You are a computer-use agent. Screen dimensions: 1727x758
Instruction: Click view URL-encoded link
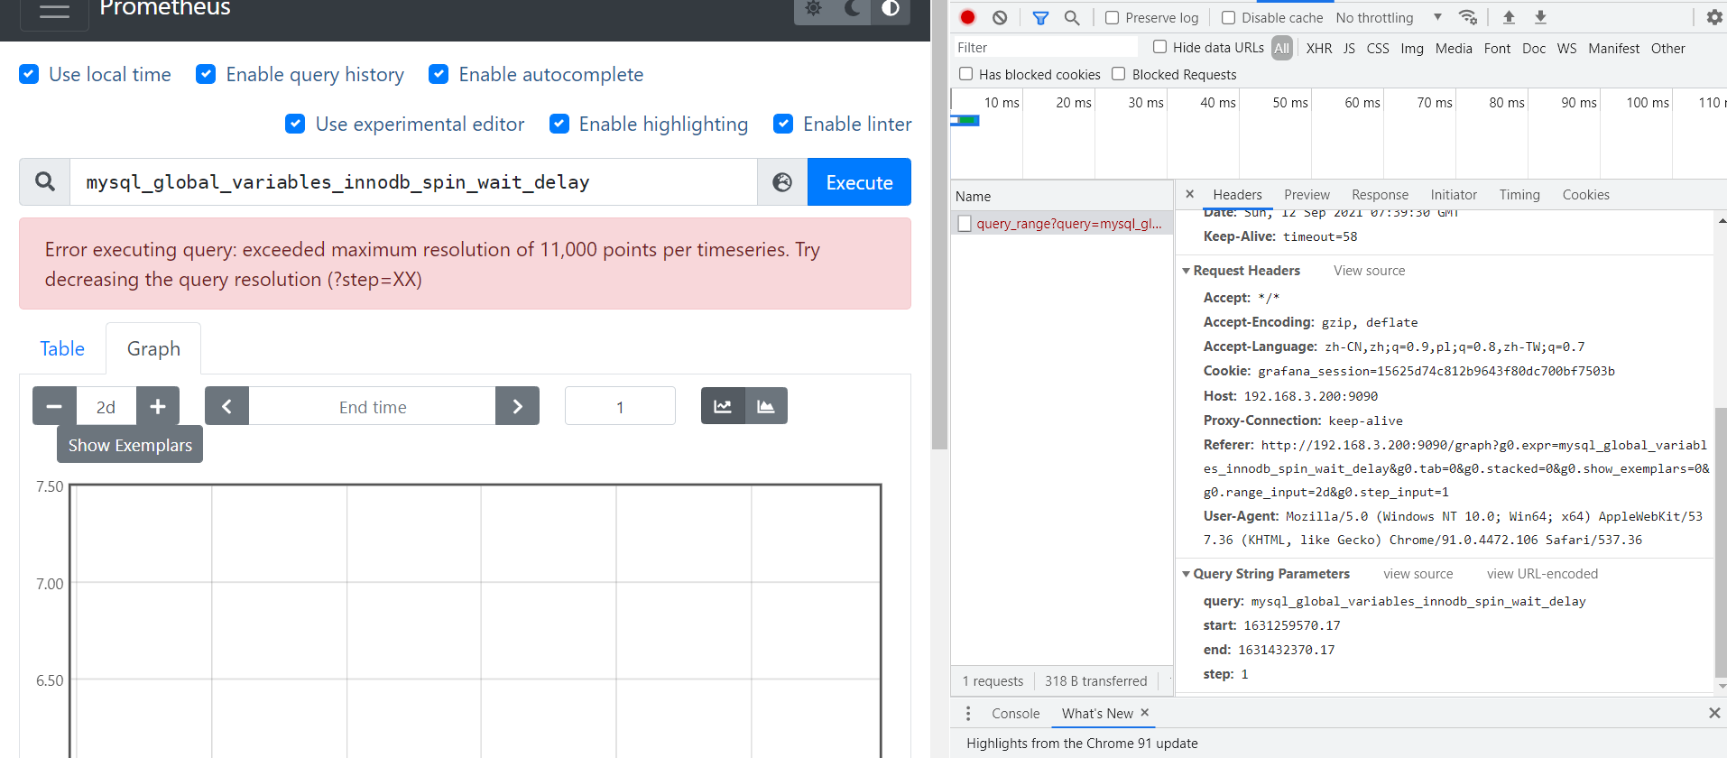[1542, 574]
